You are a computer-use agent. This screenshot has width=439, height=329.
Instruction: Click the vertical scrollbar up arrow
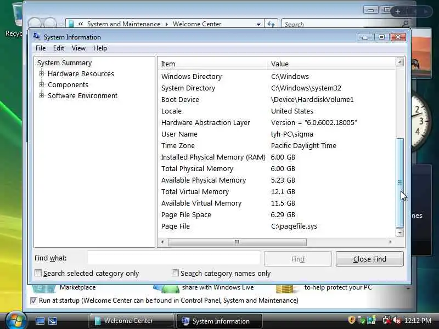(x=400, y=62)
